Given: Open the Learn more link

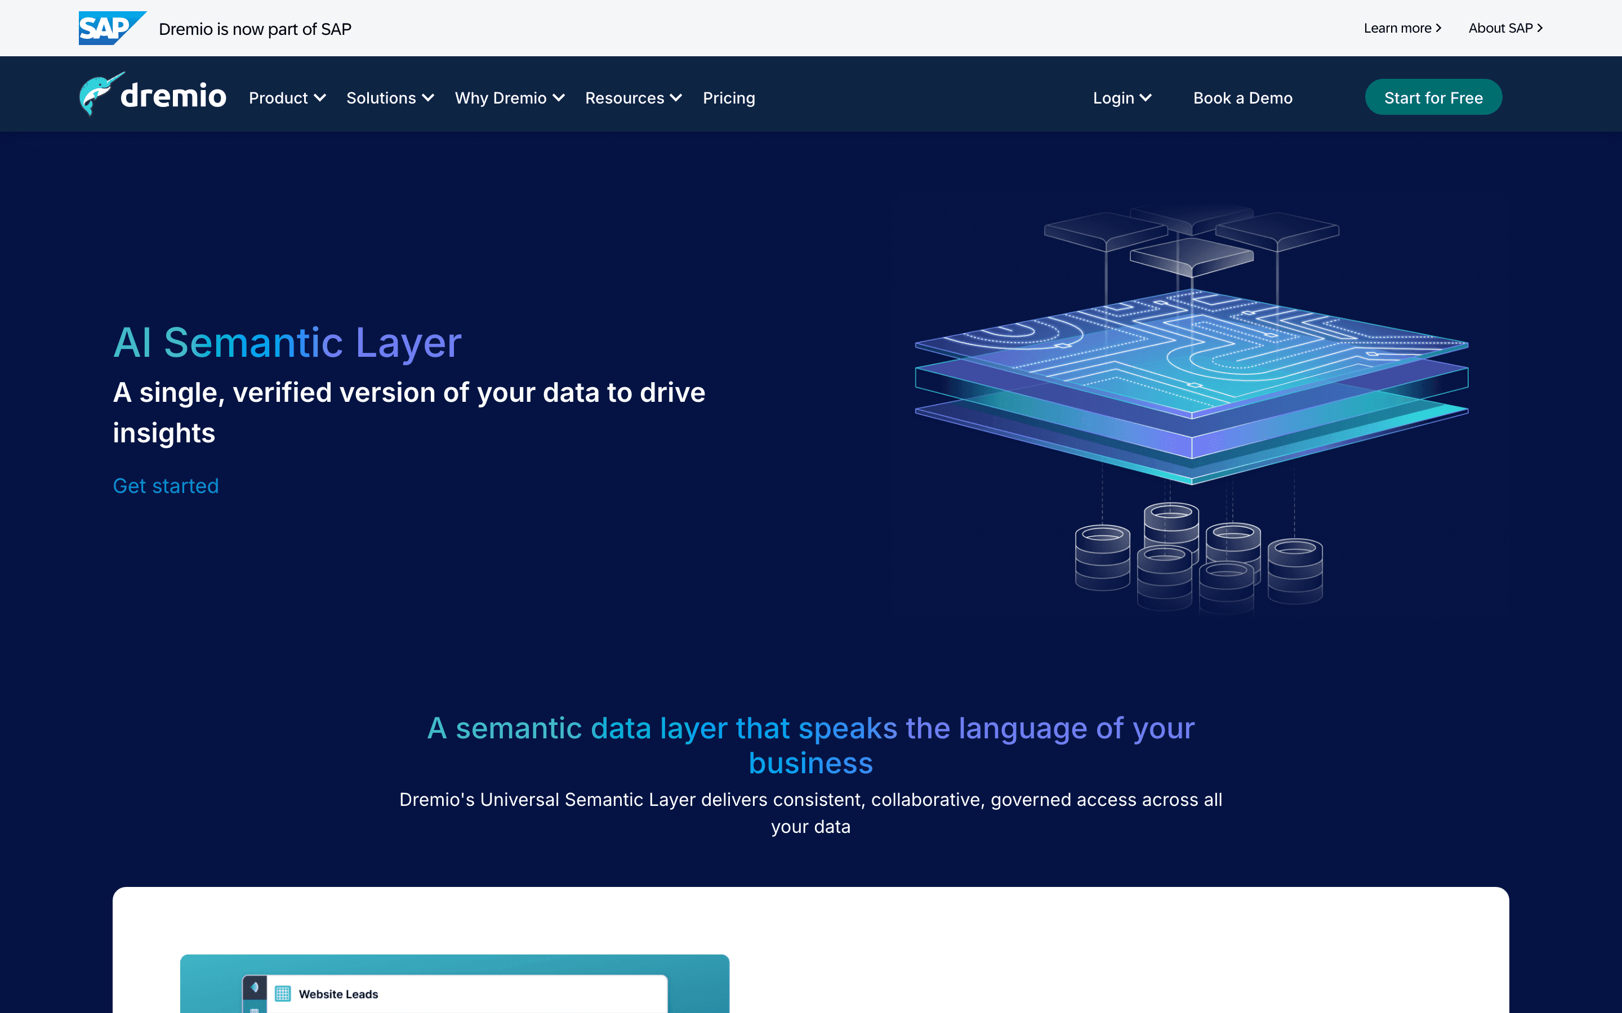Looking at the screenshot, I should [x=1402, y=28].
